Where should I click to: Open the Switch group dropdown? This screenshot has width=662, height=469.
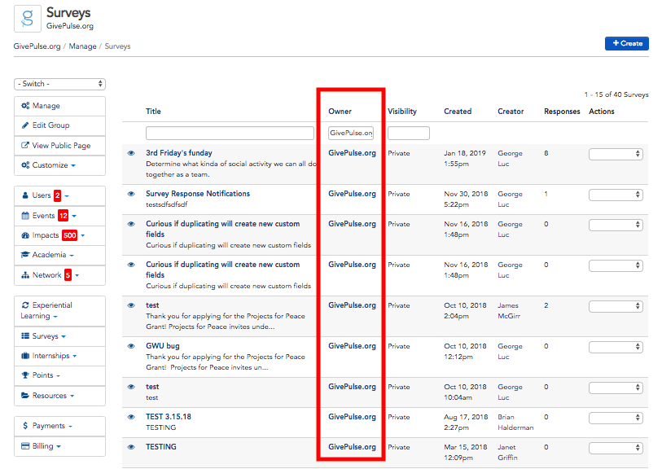tap(59, 84)
